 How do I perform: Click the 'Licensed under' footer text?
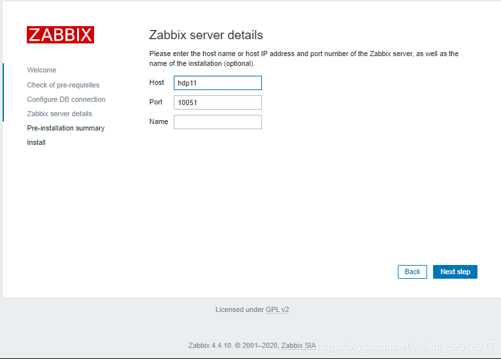tap(239, 309)
